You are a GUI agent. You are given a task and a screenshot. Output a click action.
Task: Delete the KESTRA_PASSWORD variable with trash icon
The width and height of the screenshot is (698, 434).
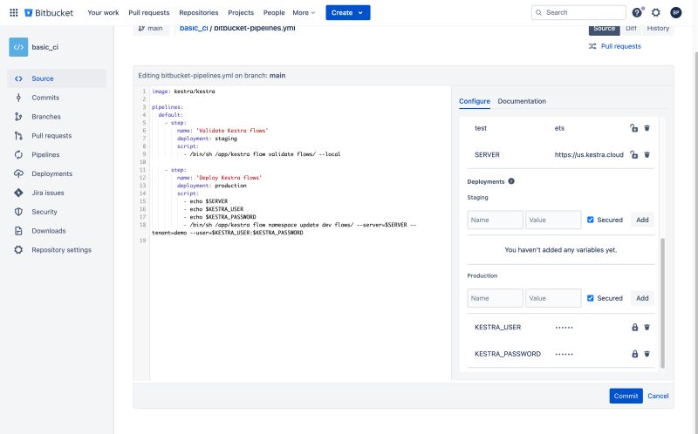tap(647, 354)
